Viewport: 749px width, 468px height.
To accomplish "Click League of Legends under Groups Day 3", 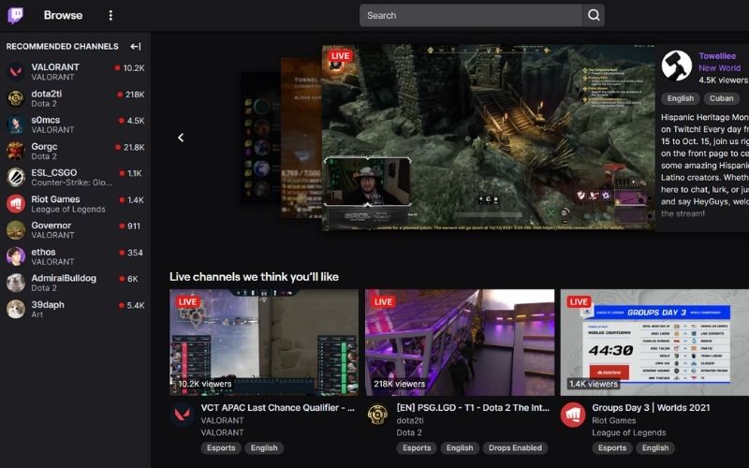I will click(x=628, y=432).
